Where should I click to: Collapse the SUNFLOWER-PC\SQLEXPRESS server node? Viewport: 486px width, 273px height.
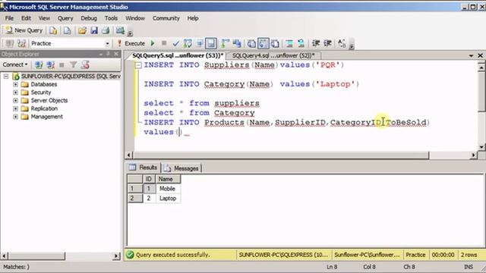(6, 76)
